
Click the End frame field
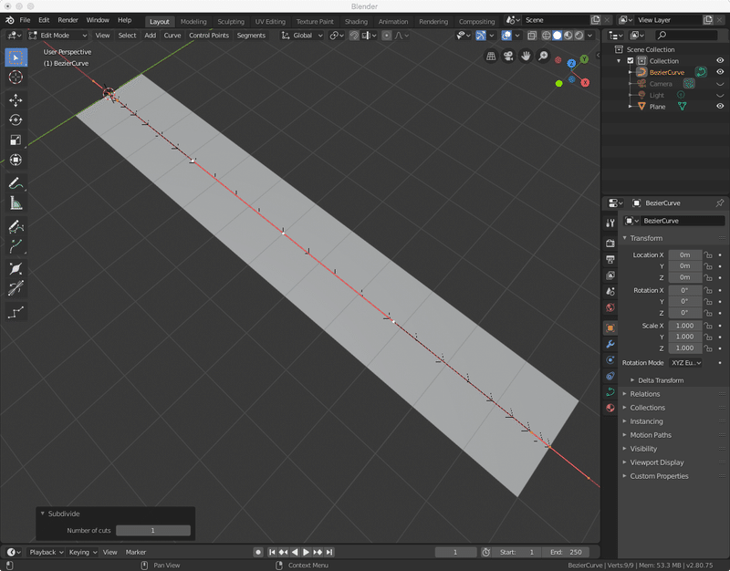566,552
